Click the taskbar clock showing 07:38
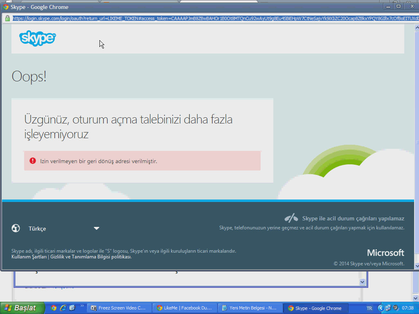This screenshot has height=314, width=419. 408,308
